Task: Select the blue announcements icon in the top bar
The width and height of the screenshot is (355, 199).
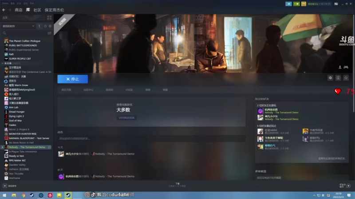Action: (288, 4)
